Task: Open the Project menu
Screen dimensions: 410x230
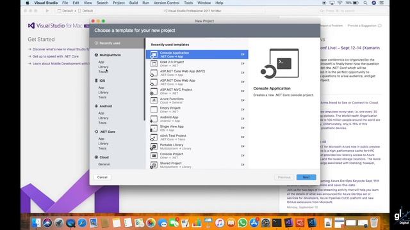Action: [x=119, y=3]
